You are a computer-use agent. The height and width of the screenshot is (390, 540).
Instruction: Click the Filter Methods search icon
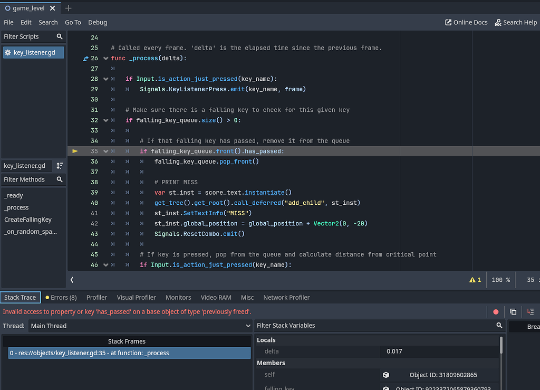(60, 179)
